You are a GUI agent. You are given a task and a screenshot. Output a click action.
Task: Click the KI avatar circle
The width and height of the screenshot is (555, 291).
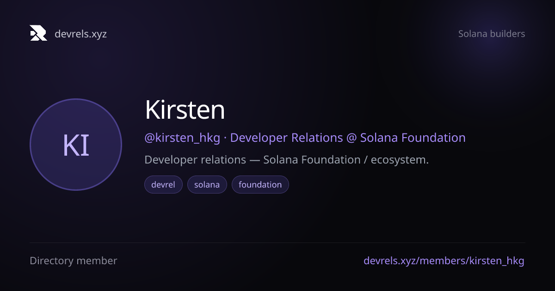(76, 145)
